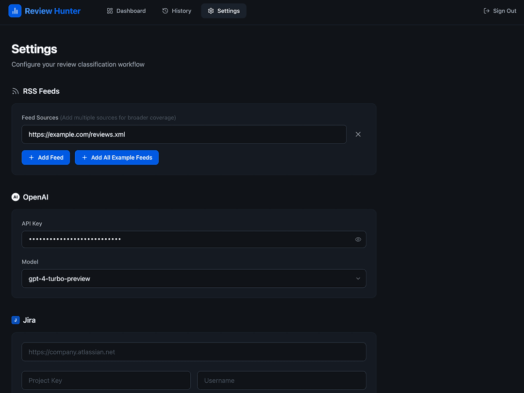Click the Jira J badge icon

tap(16, 320)
